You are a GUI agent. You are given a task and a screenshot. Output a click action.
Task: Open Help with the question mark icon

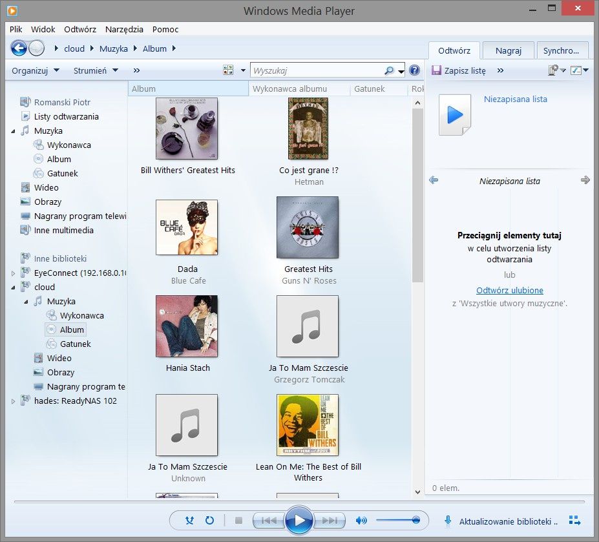[x=414, y=70]
